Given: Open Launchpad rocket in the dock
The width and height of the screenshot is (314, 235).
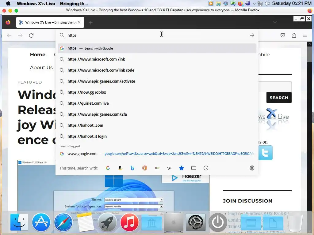Looking at the screenshot, I should [107, 222].
